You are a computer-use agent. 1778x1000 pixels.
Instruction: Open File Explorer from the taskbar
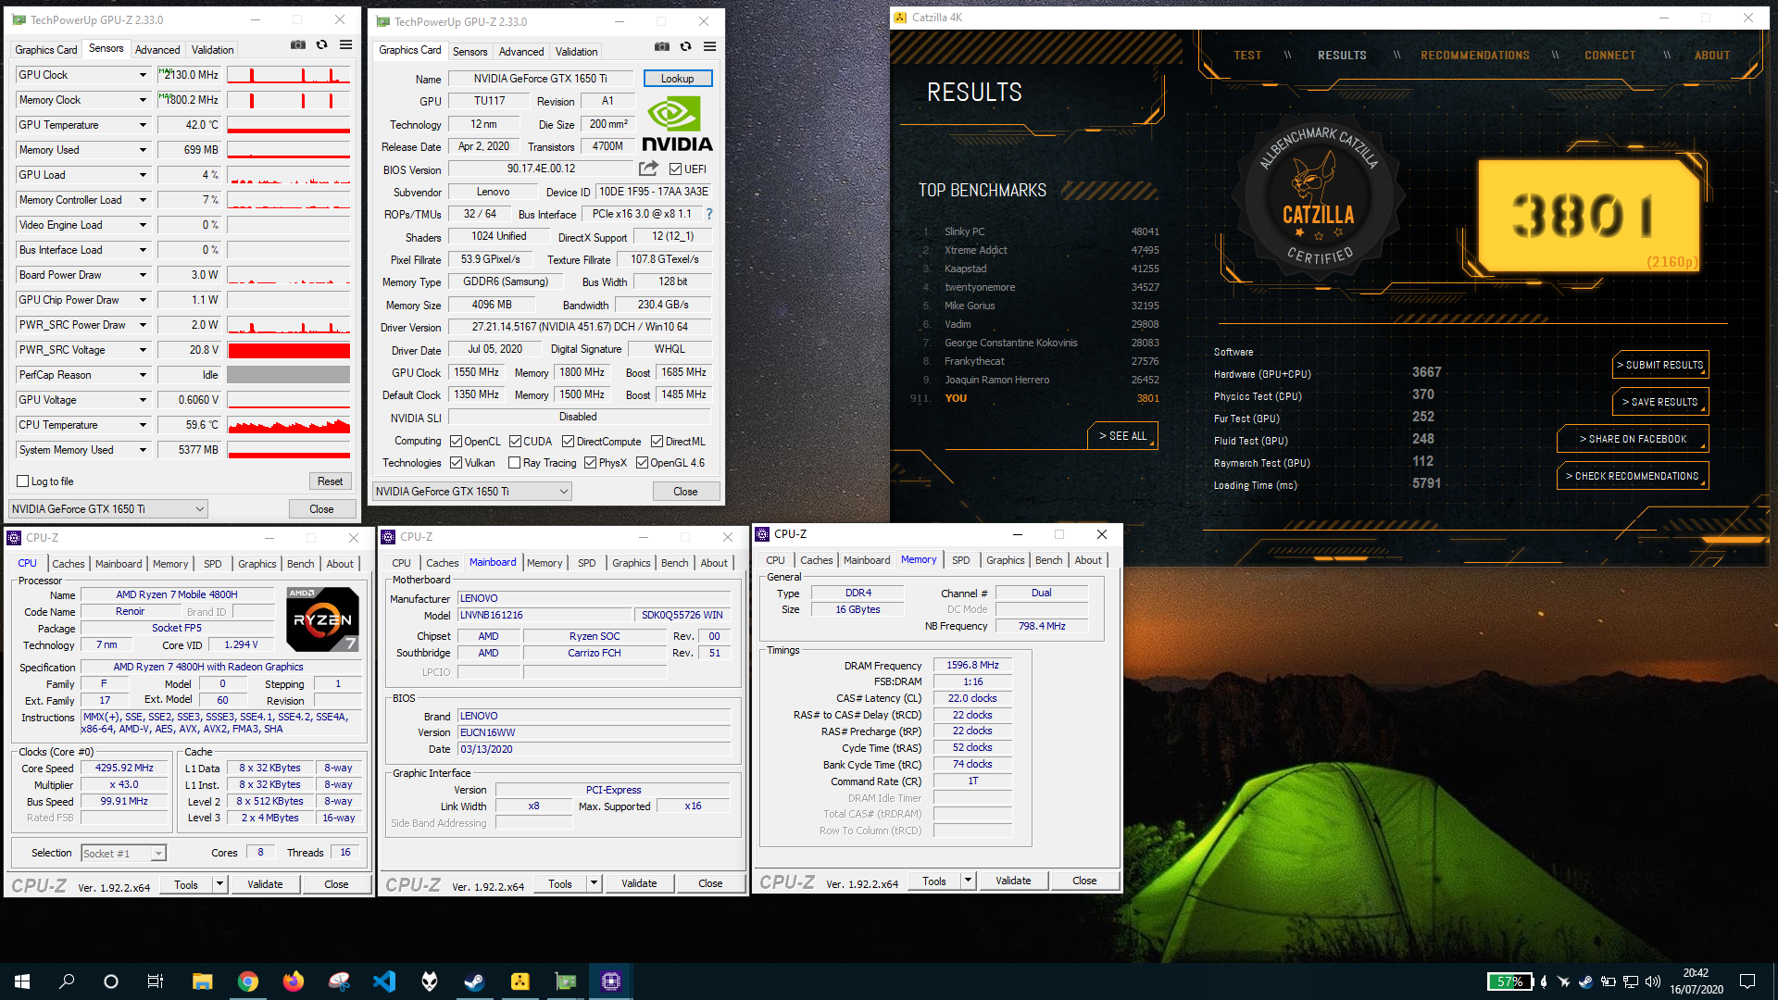pyautogui.click(x=202, y=981)
